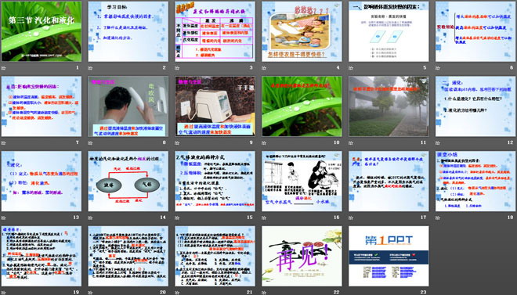Select slide 10 with dew on leaf
This screenshot has height=295, width=517.
click(x=302, y=106)
